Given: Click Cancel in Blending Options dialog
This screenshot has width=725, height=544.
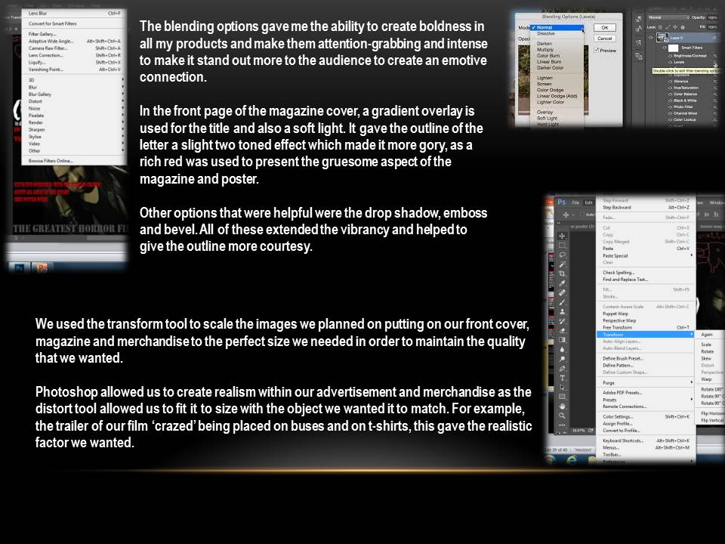Looking at the screenshot, I should (x=604, y=39).
